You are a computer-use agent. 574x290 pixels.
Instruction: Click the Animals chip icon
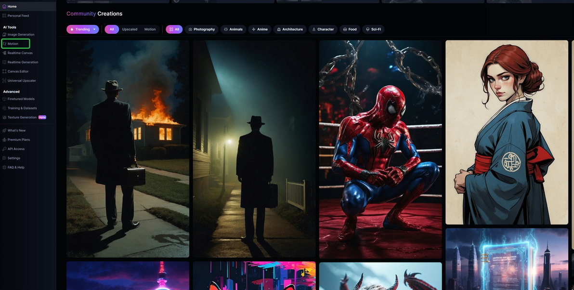point(226,29)
